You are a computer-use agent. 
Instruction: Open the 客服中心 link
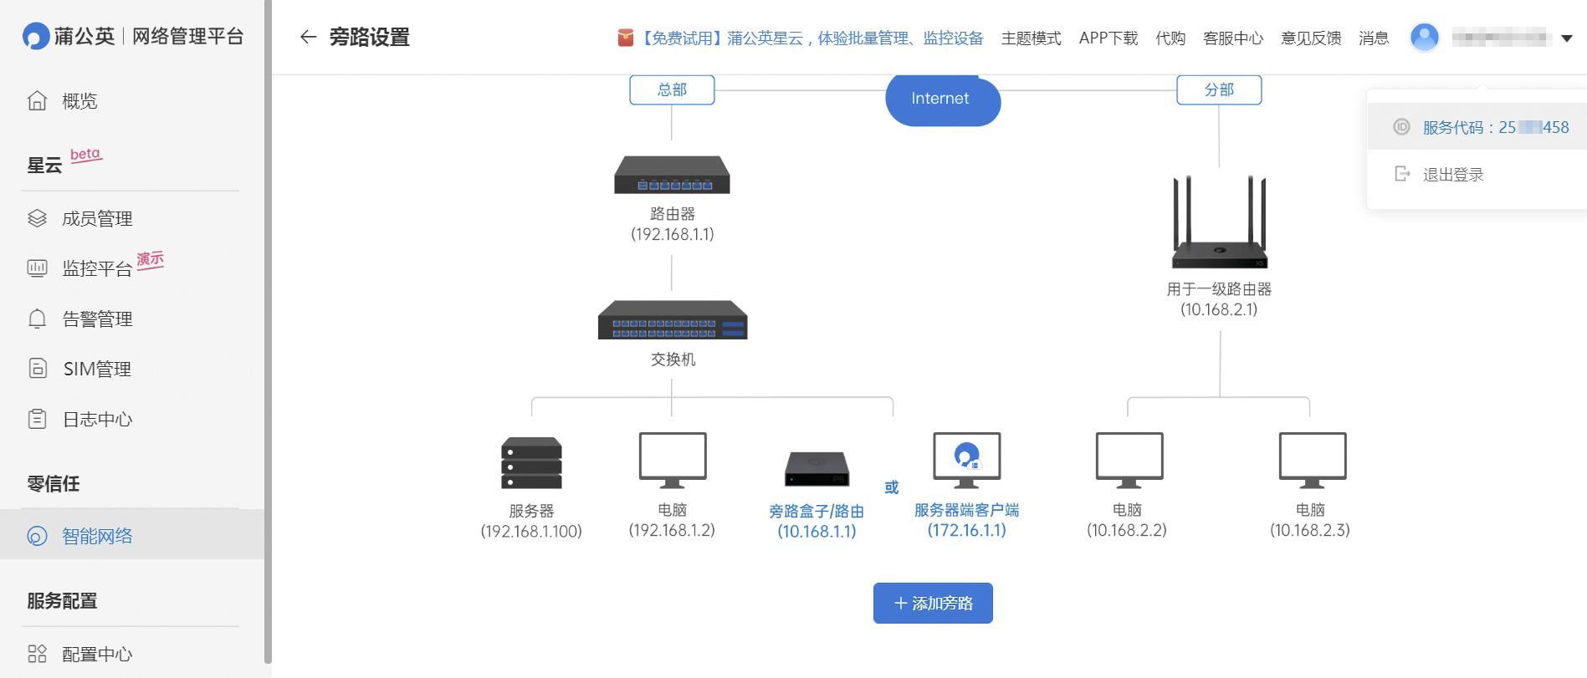1232,38
